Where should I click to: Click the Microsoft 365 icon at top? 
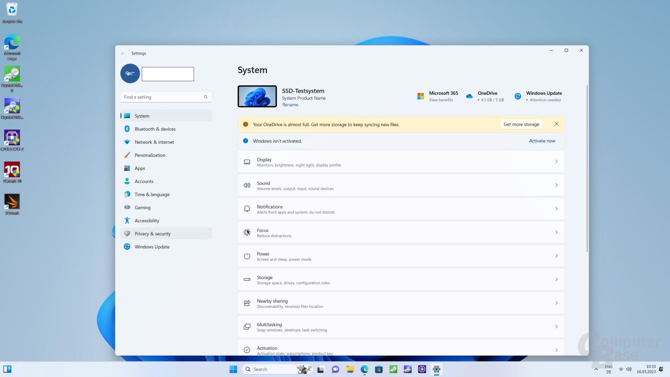[x=420, y=96]
